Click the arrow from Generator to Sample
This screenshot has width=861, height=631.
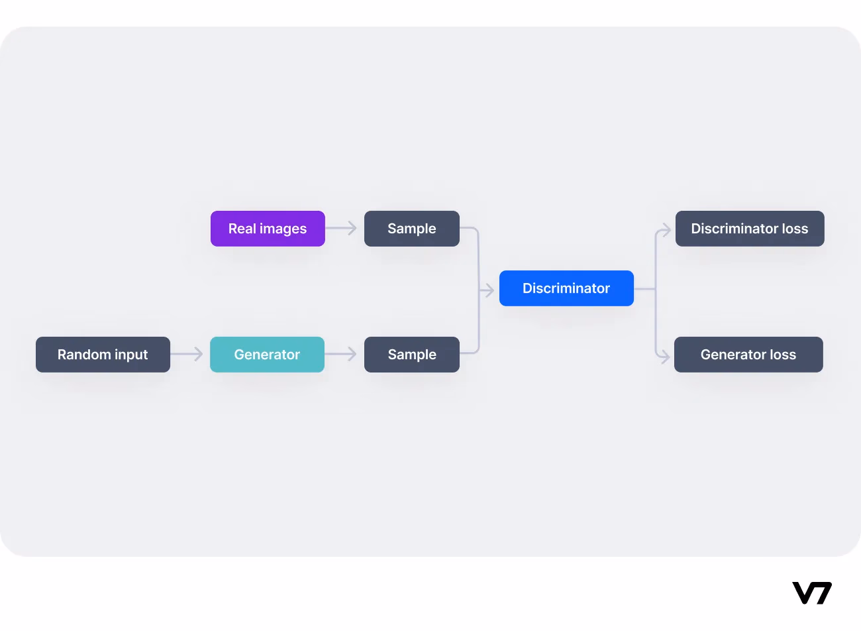[x=341, y=355]
